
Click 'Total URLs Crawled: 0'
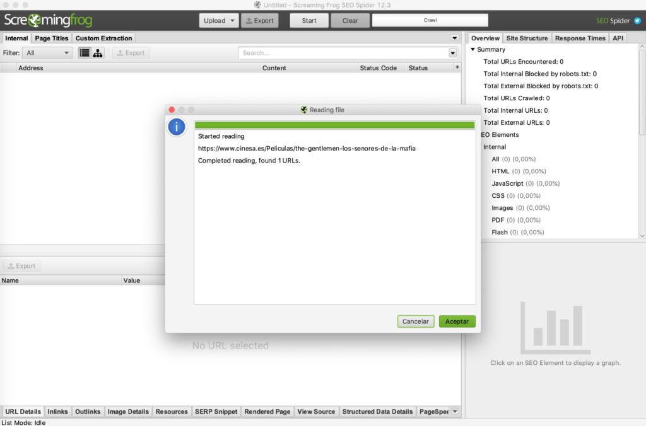click(x=516, y=98)
